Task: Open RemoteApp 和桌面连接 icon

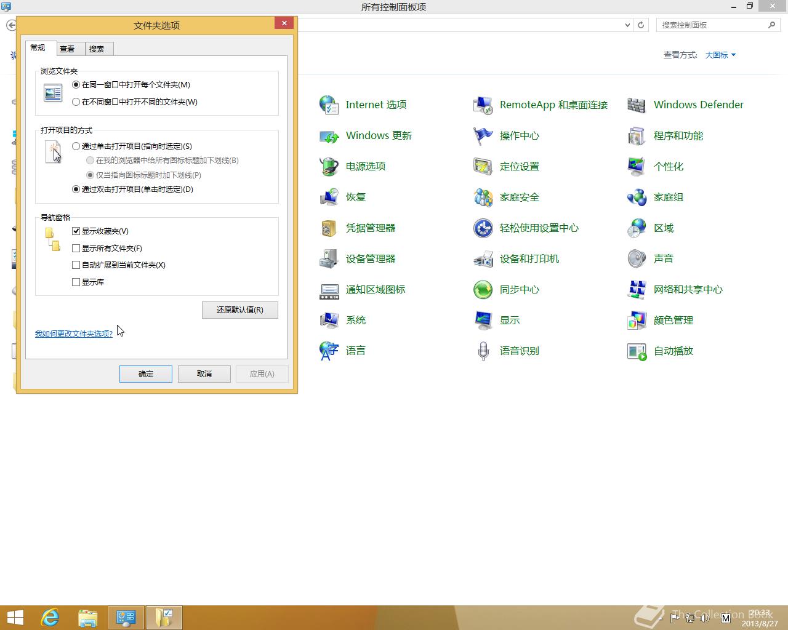Action: coord(483,105)
